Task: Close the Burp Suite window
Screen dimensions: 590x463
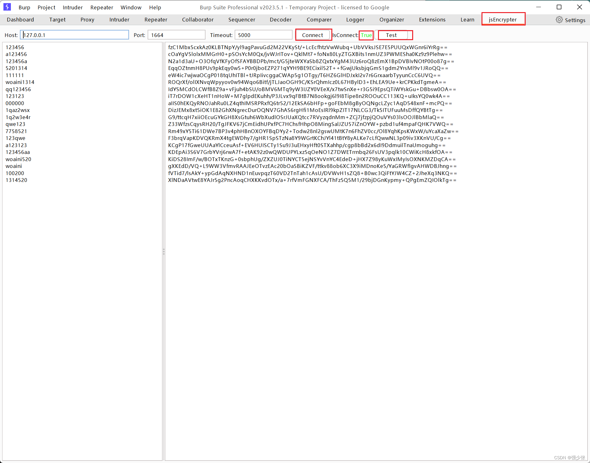Action: (579, 7)
